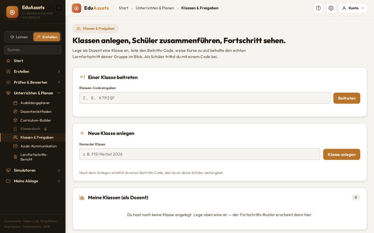374x233 pixels.
Task: Click the Klassenbuch lock icon
Action: point(45,129)
